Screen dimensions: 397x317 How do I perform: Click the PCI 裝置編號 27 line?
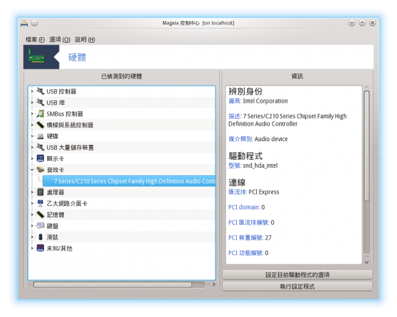[x=250, y=238]
